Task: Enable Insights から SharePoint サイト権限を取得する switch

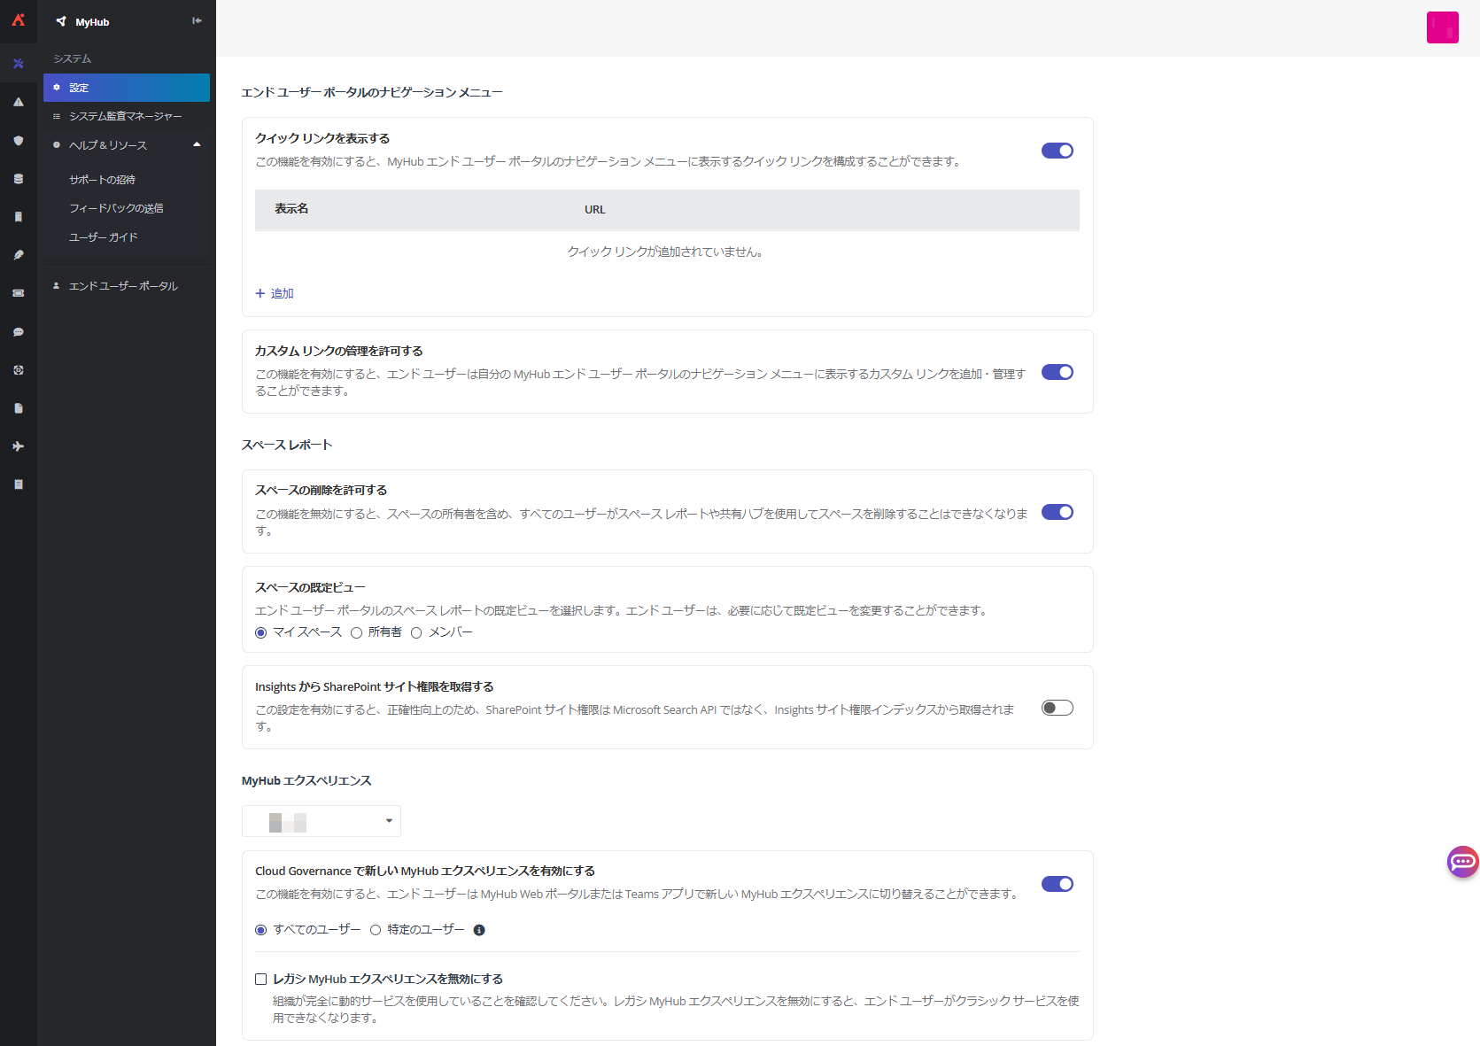Action: point(1057,708)
